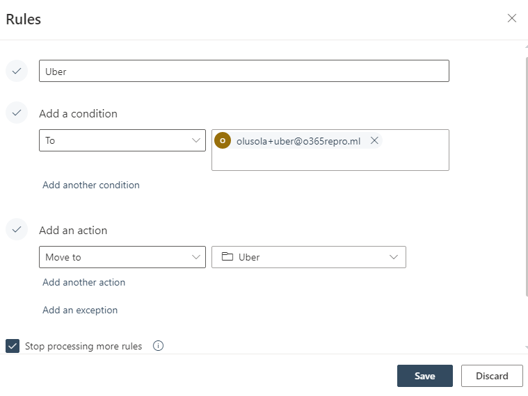The image size is (528, 396).
Task: Click the Uber rule name input field
Action: click(243, 71)
